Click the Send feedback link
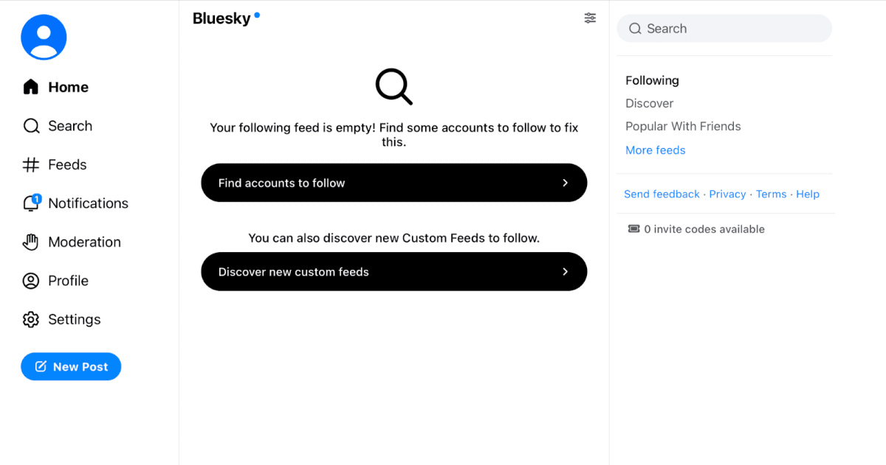This screenshot has width=886, height=465. 662,194
